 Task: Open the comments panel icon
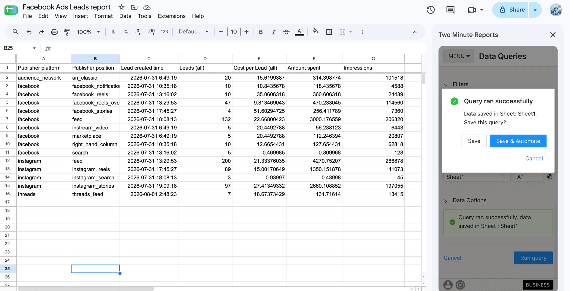click(x=450, y=10)
